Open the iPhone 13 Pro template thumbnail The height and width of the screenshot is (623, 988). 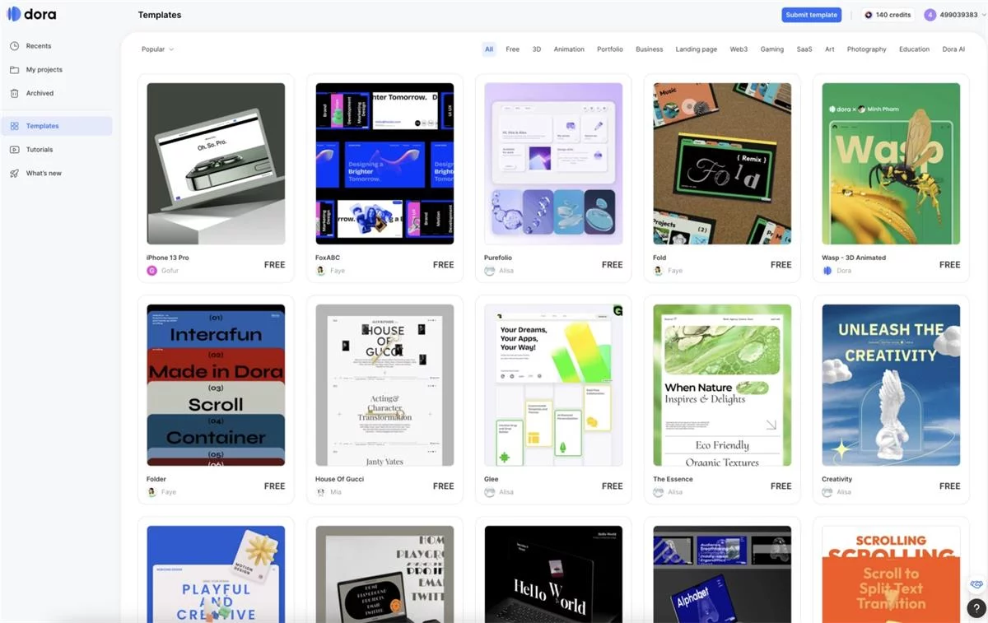pos(216,163)
